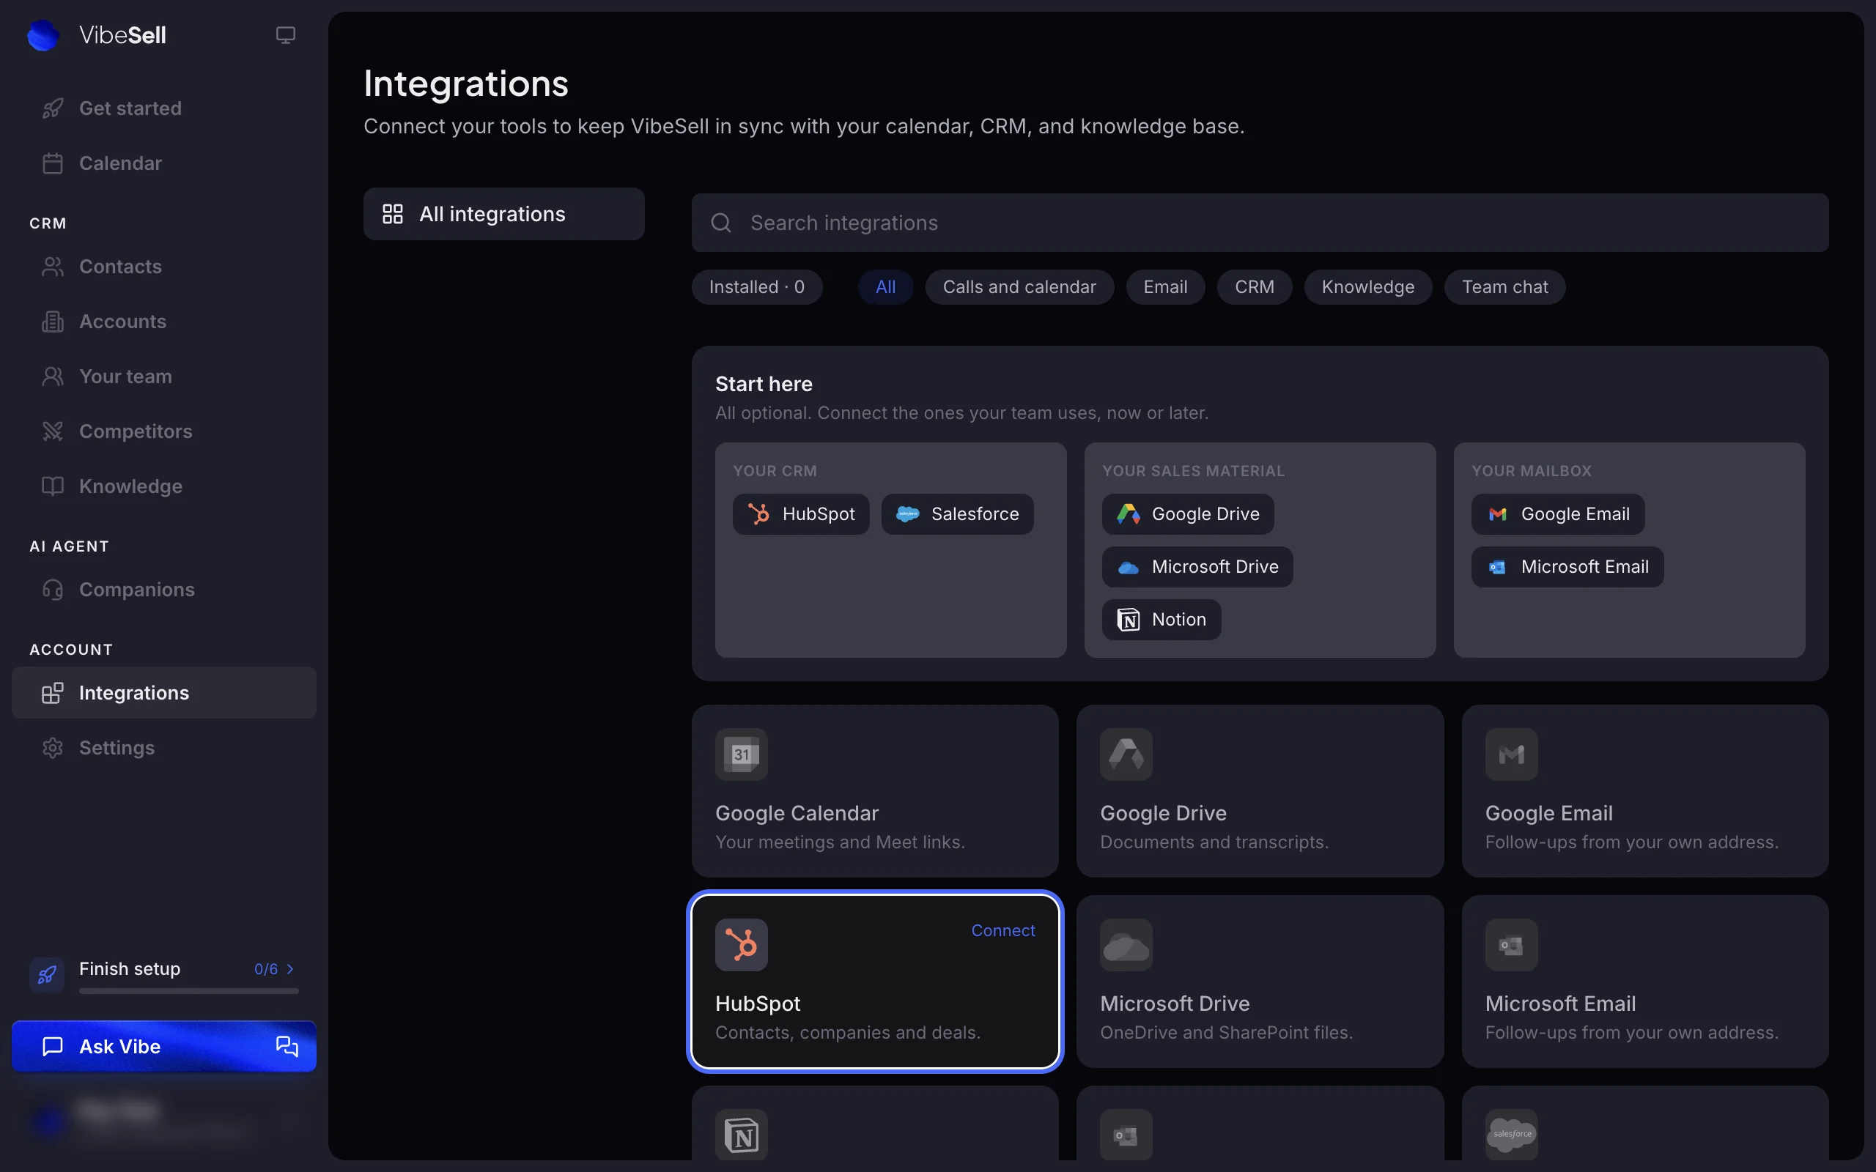Viewport: 1876px width, 1172px height.
Task: Expand Finish setup 0/6 chevron
Action: point(290,969)
